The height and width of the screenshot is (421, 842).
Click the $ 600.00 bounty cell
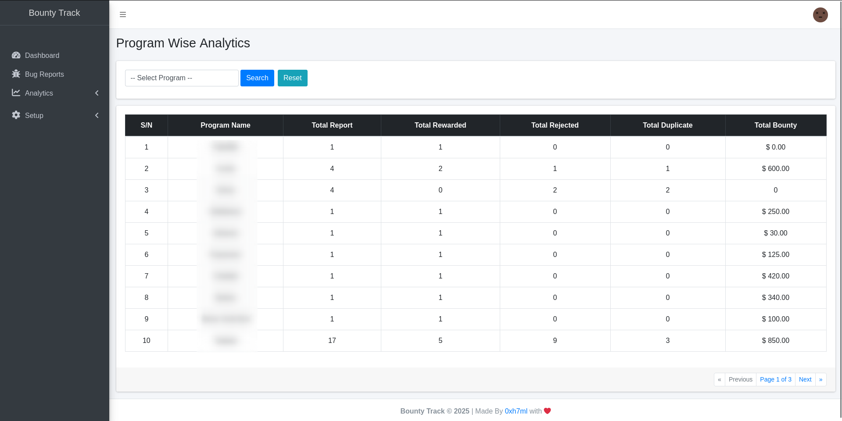coord(776,169)
